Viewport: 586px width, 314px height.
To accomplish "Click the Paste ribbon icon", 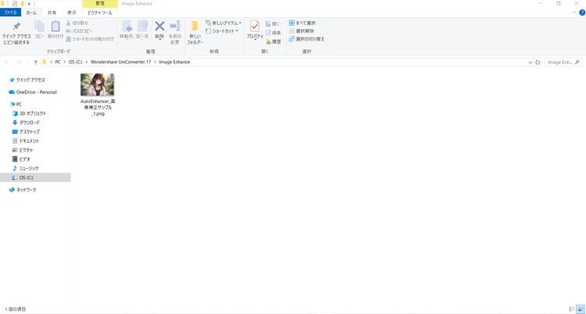I will 55,27.
